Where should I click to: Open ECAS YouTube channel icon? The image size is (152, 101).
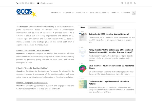pos(128,3)
